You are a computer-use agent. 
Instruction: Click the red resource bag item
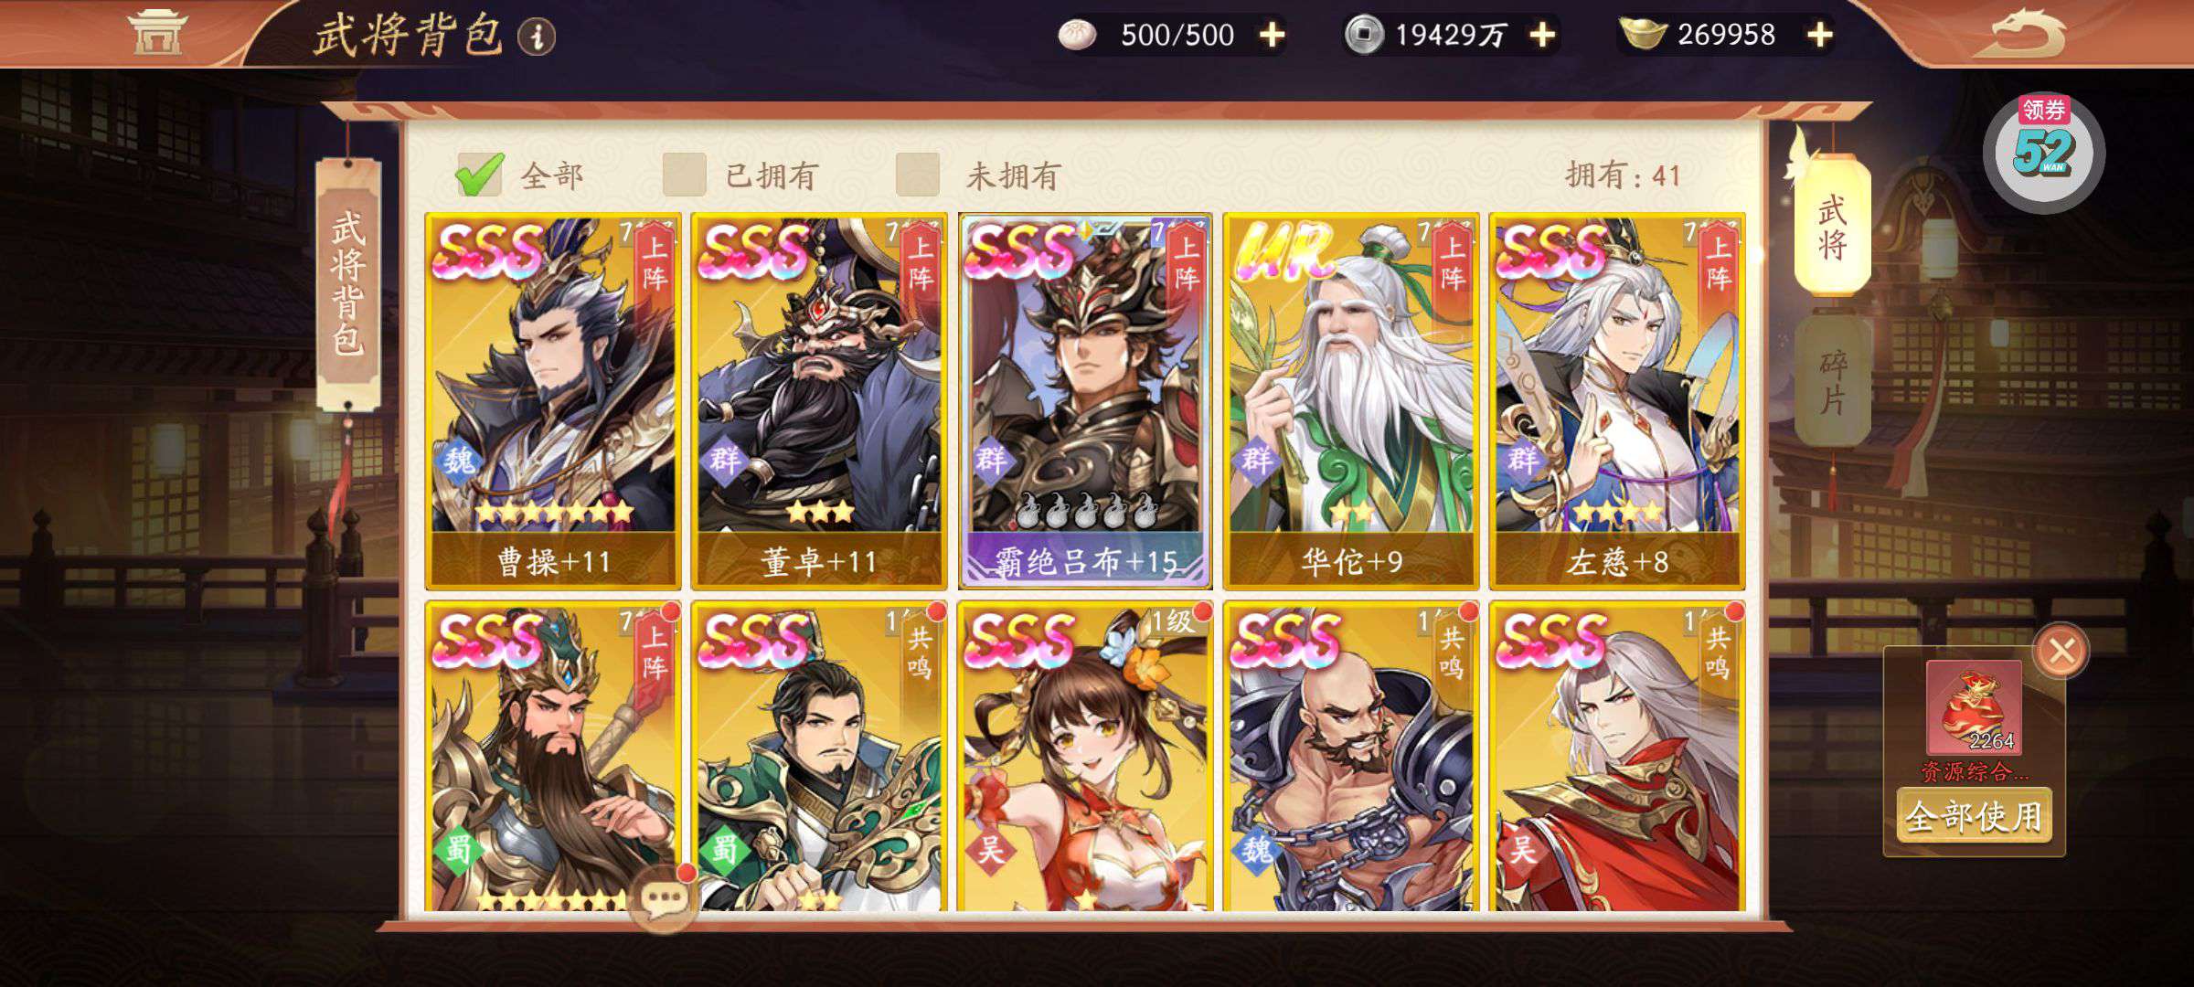click(x=1974, y=707)
